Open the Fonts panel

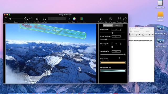pyautogui.click(x=69, y=19)
